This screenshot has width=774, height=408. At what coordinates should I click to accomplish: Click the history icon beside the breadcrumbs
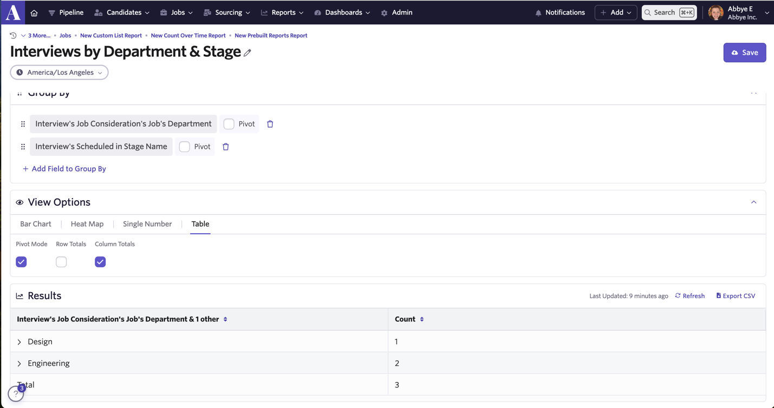pos(13,36)
